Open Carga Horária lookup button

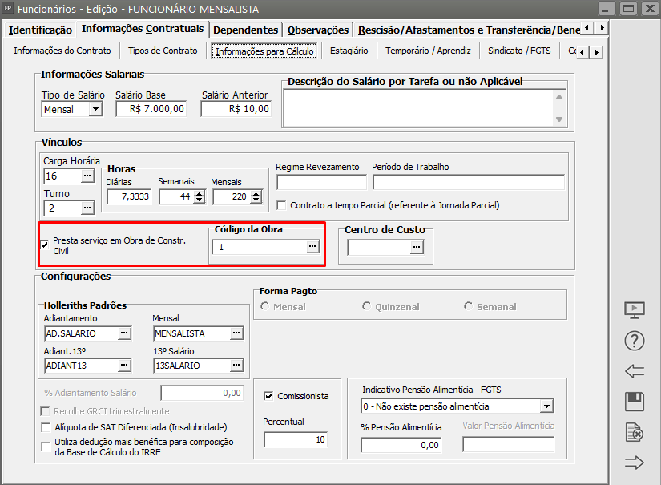pyautogui.click(x=87, y=176)
